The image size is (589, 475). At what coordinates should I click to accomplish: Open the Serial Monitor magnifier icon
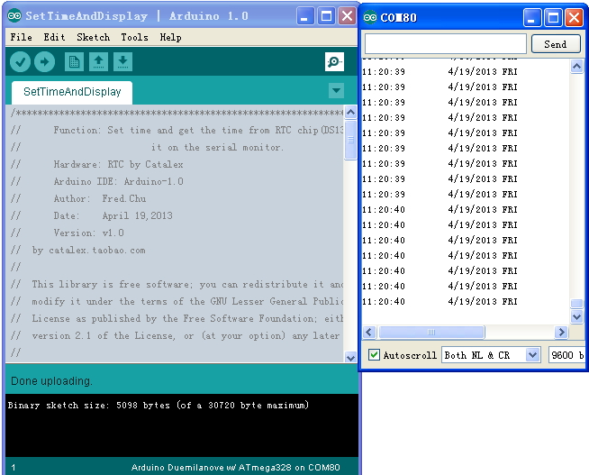pyautogui.click(x=334, y=61)
